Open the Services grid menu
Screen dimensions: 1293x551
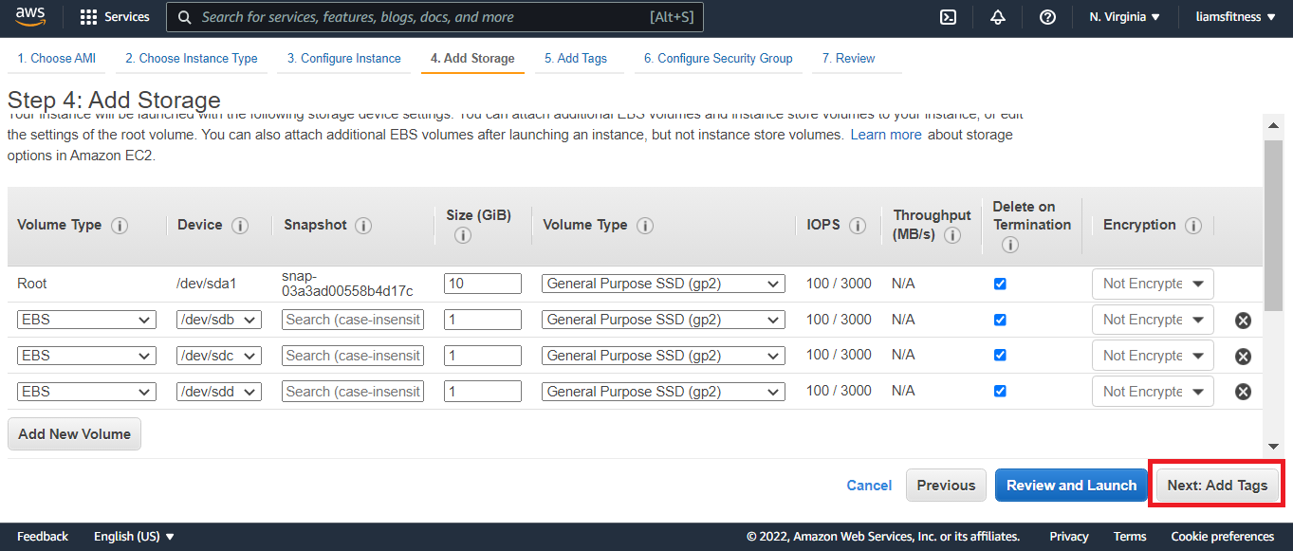click(x=115, y=17)
